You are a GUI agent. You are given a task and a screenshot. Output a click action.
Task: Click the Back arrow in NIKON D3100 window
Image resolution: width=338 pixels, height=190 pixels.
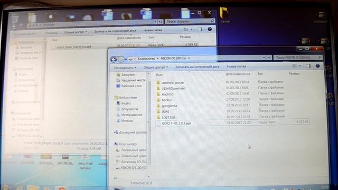(114, 59)
